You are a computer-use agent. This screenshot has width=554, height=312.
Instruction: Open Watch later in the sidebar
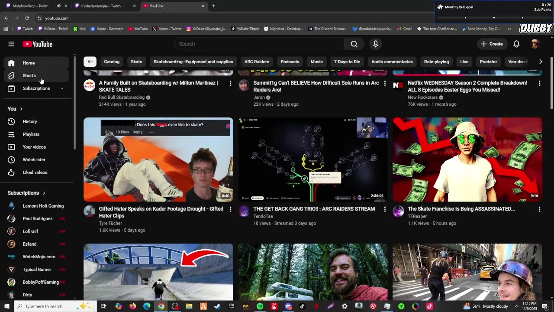point(36,160)
